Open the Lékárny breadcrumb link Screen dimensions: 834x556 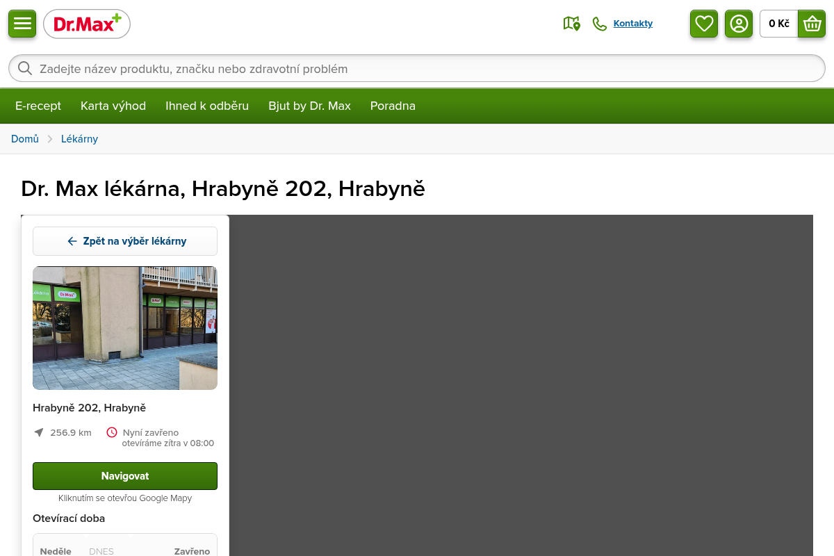coord(79,139)
